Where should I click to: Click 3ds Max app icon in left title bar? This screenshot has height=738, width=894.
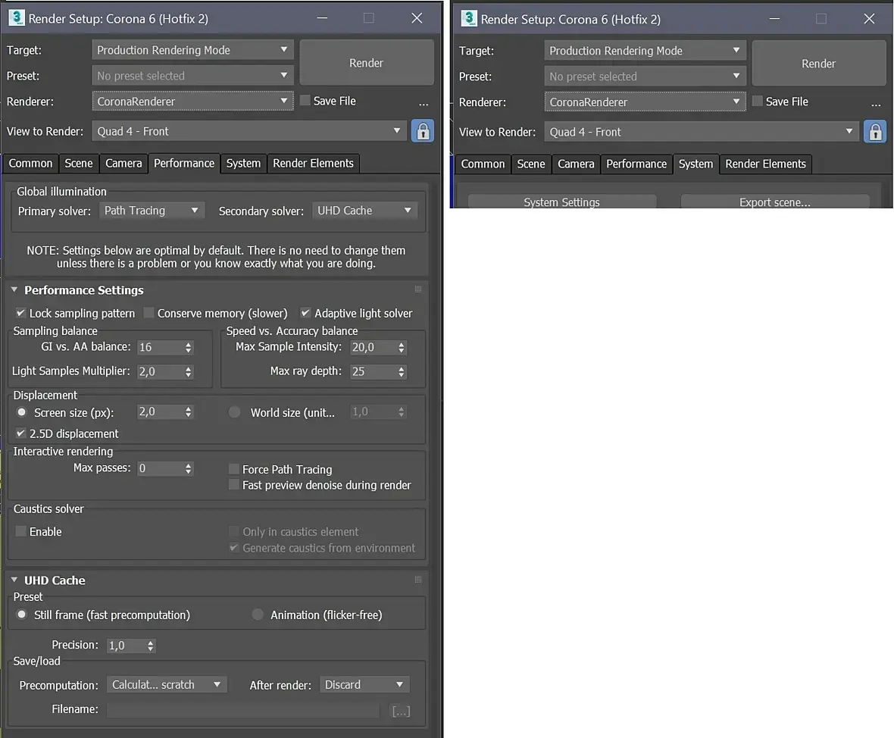point(17,17)
